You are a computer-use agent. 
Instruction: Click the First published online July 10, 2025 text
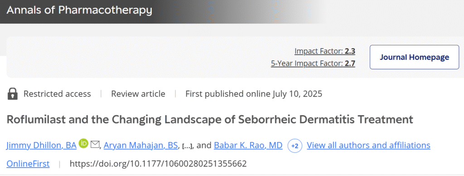pyautogui.click(x=254, y=94)
